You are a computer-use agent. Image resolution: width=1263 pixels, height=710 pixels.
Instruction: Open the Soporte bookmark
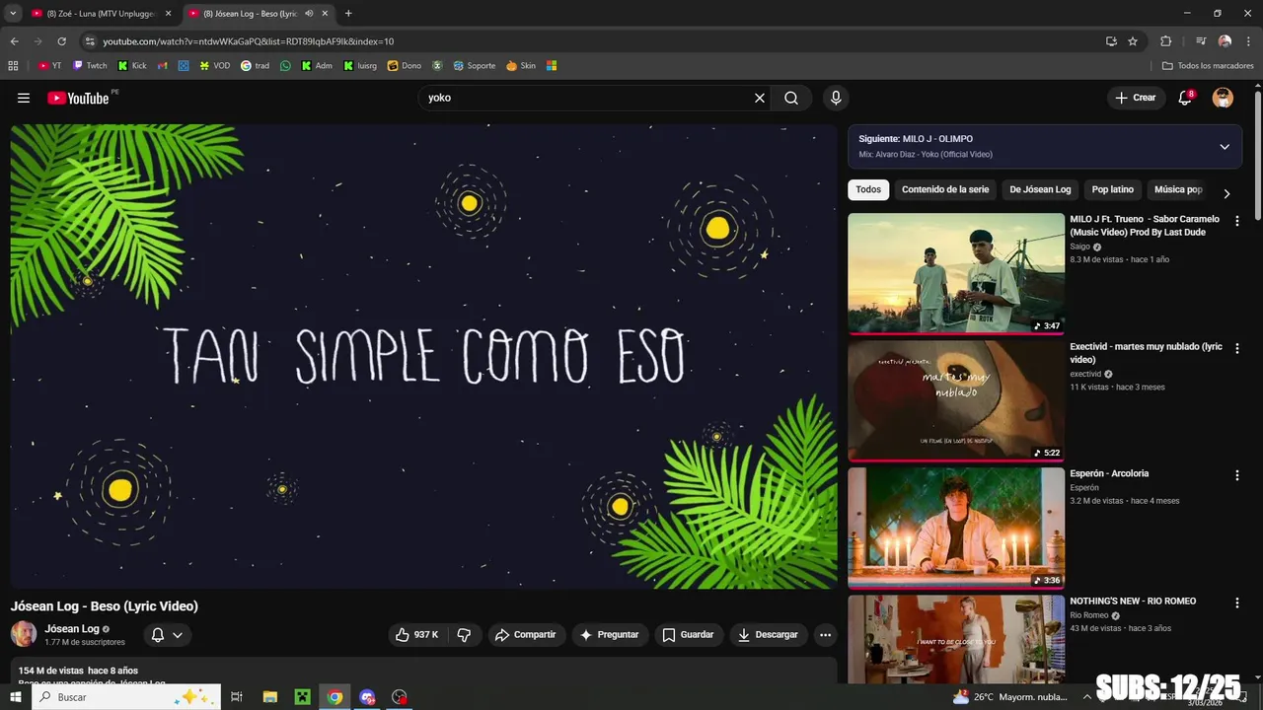tap(474, 66)
